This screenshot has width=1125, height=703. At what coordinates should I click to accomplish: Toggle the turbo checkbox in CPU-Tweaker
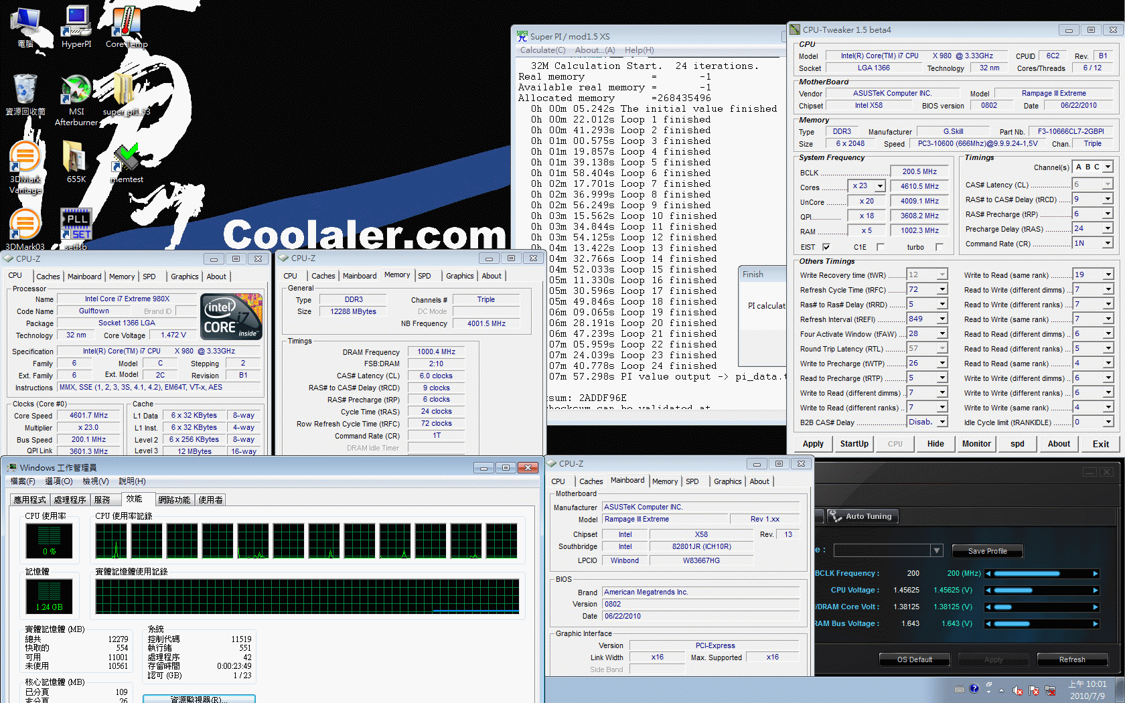(939, 247)
